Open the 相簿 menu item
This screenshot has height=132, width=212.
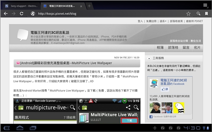tap(160, 48)
